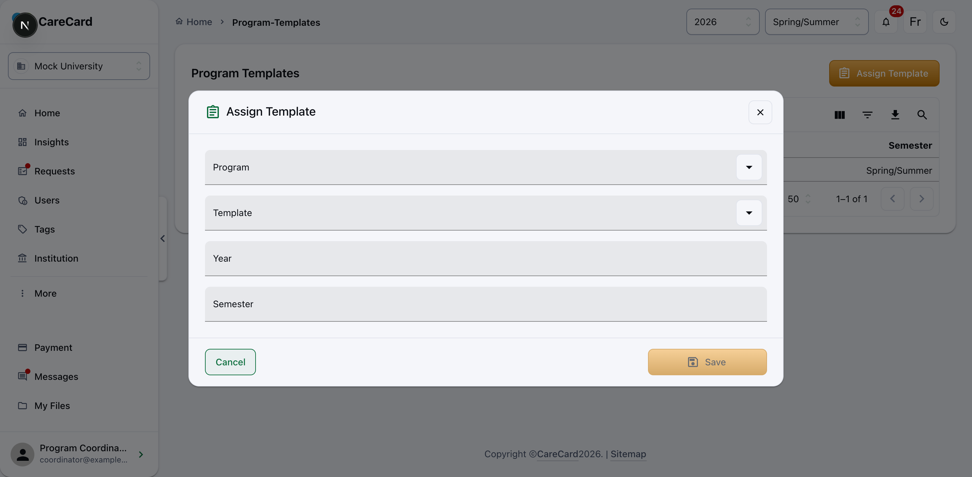Open Messages in sidebar
The height and width of the screenshot is (477, 972).
[x=79, y=377]
